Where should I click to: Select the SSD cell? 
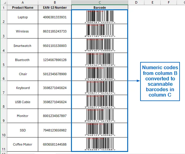23,130
